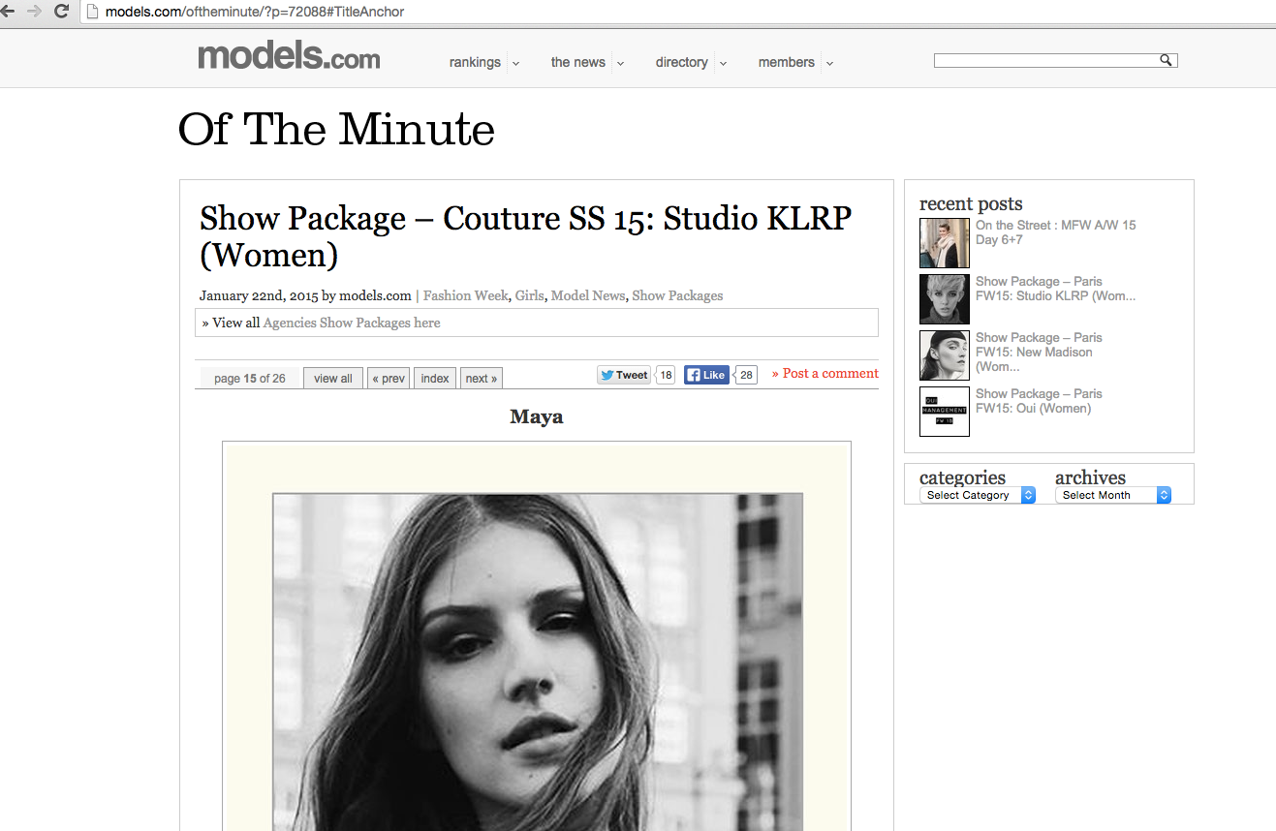Click the browser address bar URL

(255, 12)
